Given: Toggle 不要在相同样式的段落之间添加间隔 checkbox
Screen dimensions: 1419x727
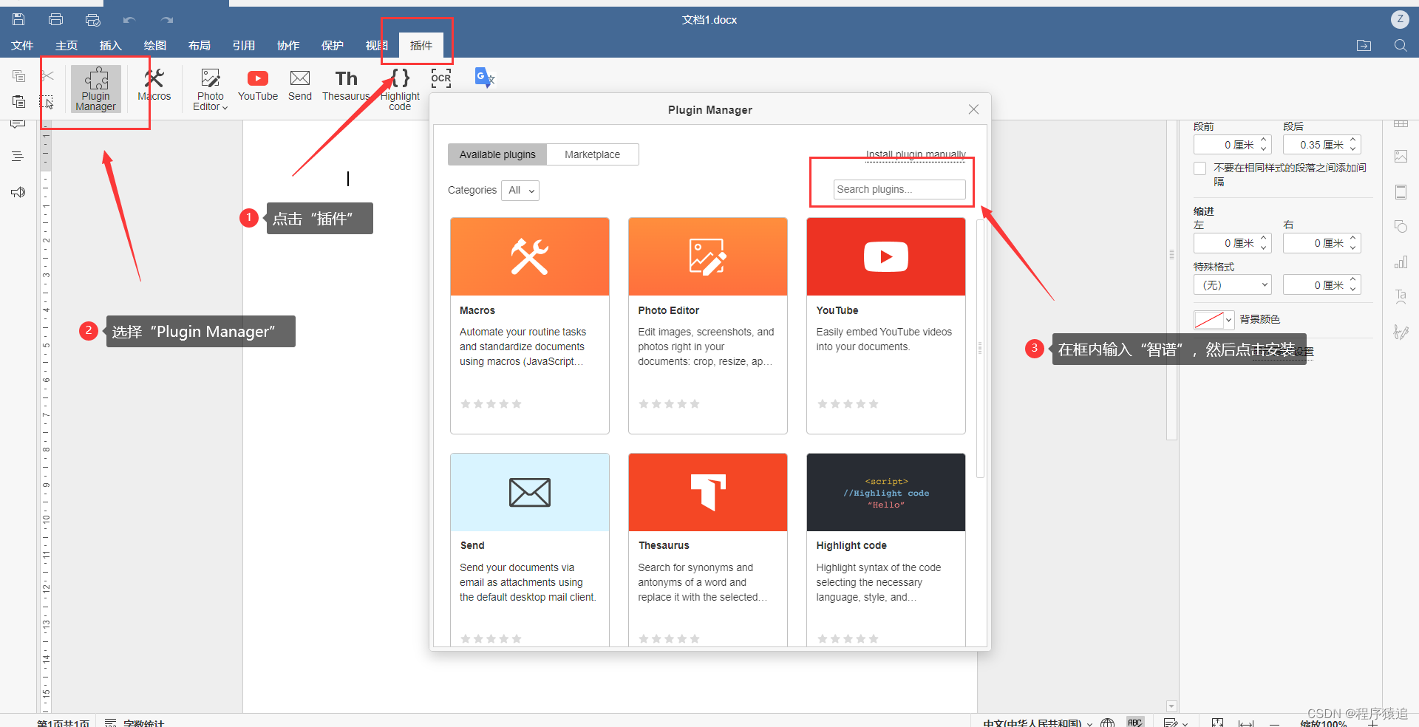Looking at the screenshot, I should coord(1200,168).
